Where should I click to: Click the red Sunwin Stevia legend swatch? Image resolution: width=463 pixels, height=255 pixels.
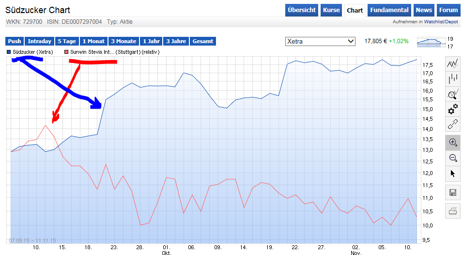click(66, 52)
